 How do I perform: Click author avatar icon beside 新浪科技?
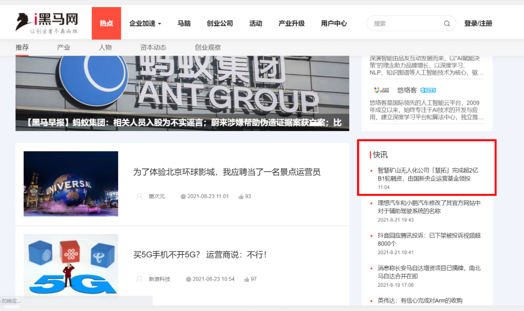point(139,279)
